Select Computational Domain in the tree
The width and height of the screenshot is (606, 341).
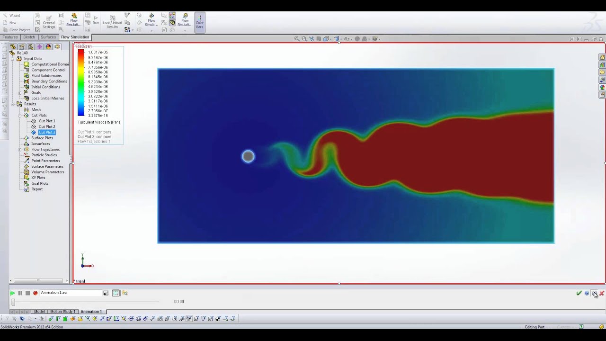[x=46, y=64]
